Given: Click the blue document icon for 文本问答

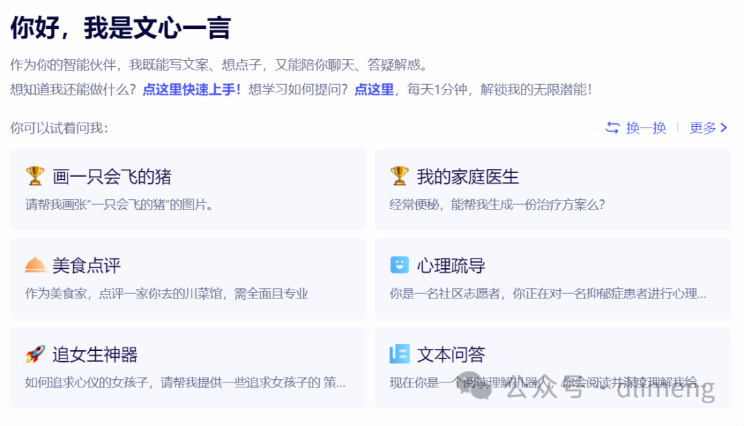Looking at the screenshot, I should click(400, 354).
